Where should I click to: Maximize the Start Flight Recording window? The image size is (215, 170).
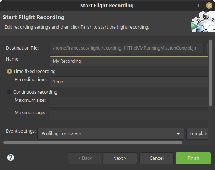(x=197, y=6)
